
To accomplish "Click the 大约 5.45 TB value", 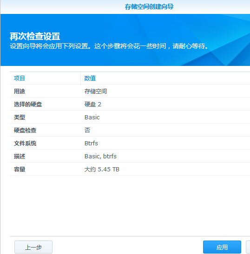I will tap(102, 169).
